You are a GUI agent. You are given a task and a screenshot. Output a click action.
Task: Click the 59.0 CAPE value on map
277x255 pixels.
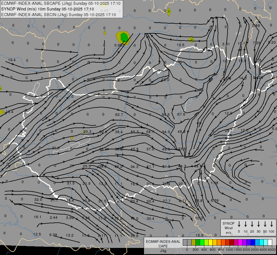click(166, 80)
